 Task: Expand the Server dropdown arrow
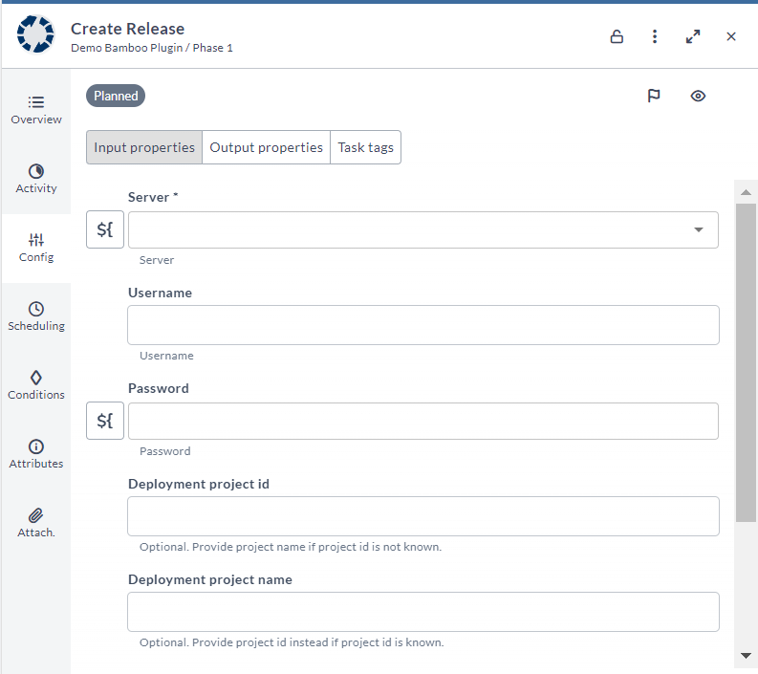coord(698,229)
